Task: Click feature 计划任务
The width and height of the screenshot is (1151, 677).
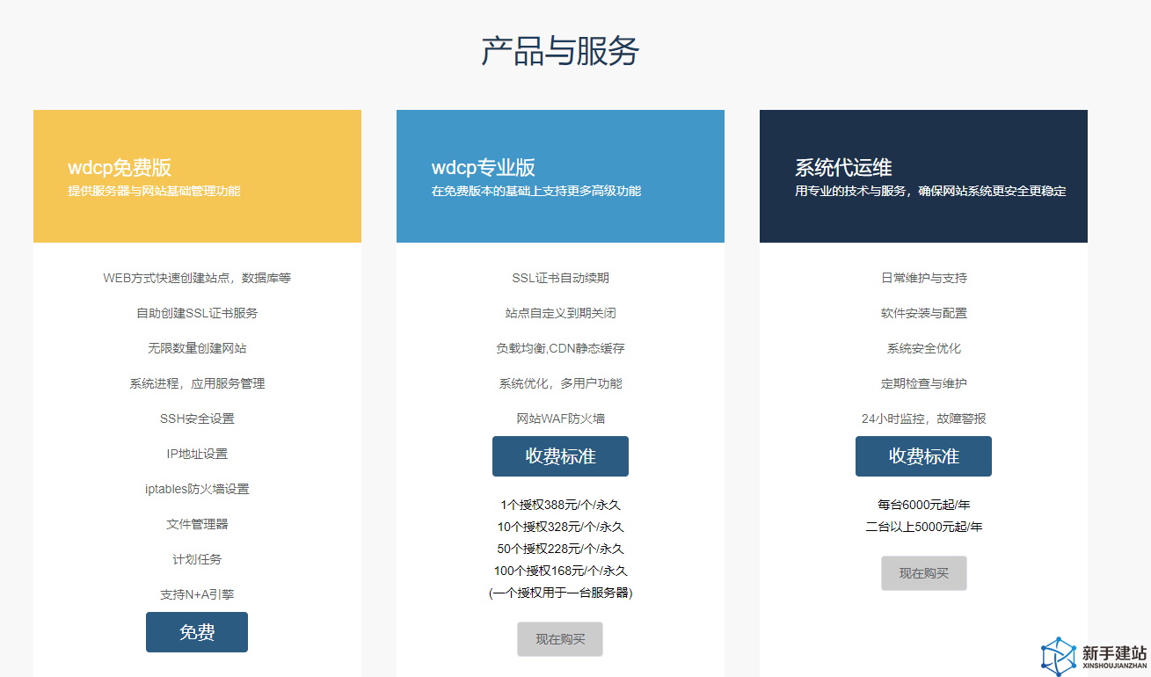Action: pyautogui.click(x=197, y=559)
